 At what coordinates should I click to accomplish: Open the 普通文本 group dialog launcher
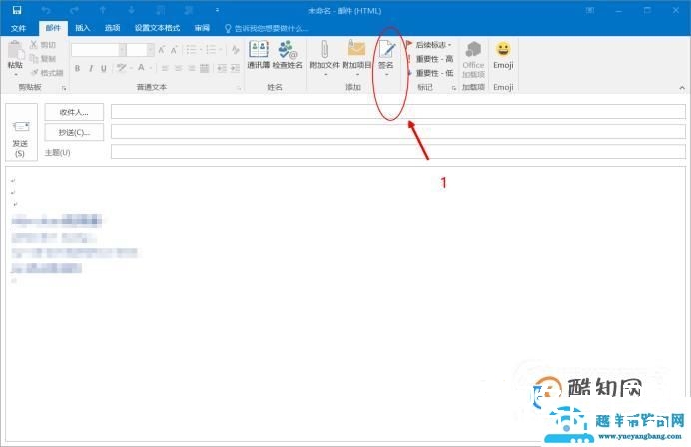pos(239,88)
